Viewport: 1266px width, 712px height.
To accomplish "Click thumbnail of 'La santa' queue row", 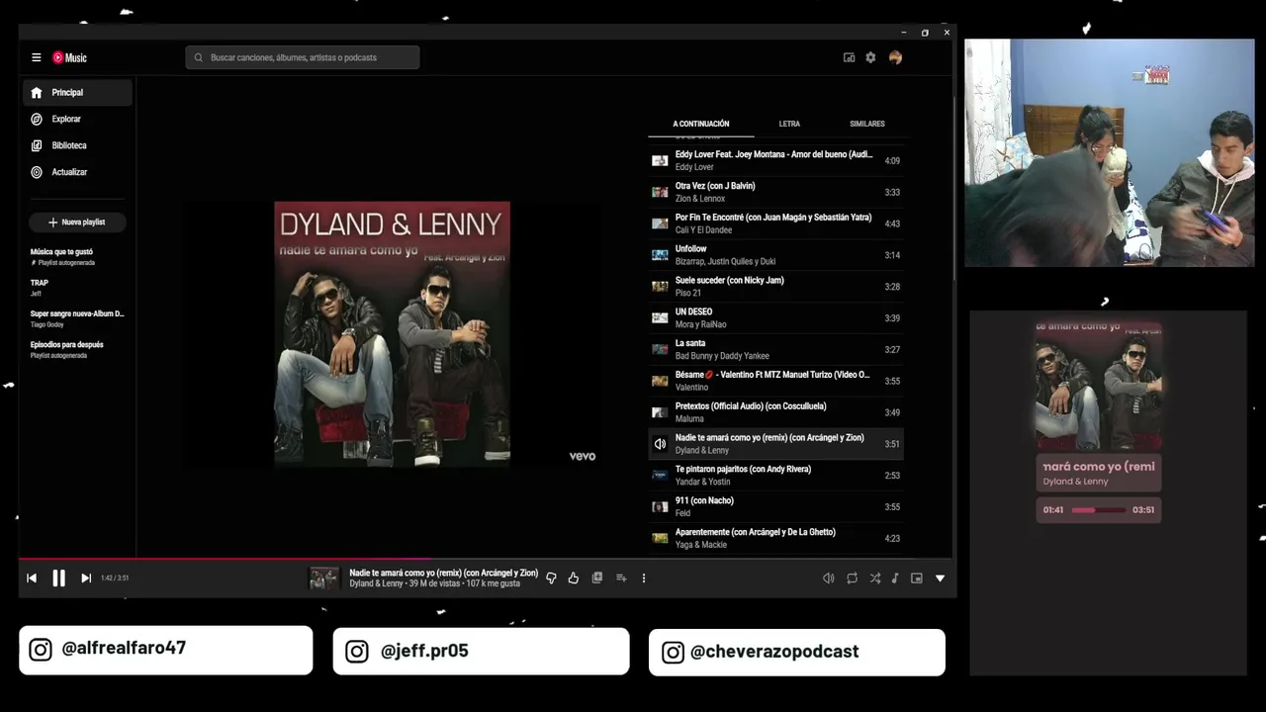I will [x=660, y=349].
